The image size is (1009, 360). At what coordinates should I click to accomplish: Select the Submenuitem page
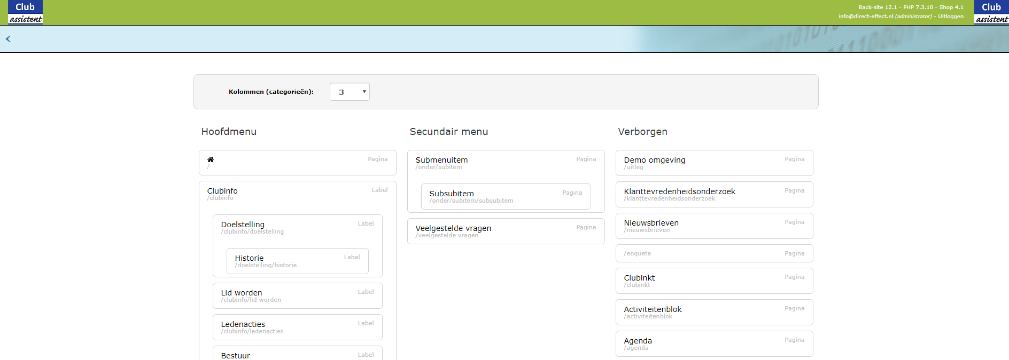tap(441, 160)
